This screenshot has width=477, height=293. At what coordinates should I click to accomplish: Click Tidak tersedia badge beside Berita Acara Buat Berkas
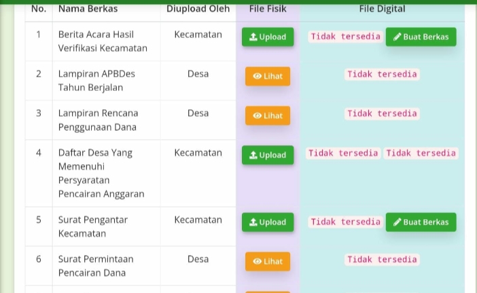(345, 37)
